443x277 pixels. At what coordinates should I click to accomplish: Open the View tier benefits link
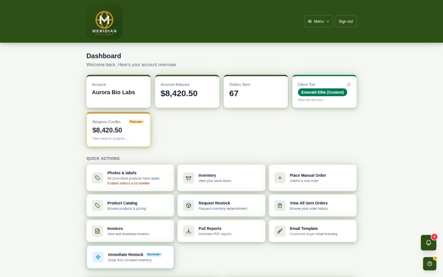click(x=312, y=100)
